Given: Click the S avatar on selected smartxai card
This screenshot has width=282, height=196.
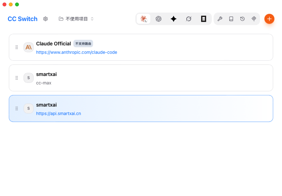Looking at the screenshot, I should (x=29, y=108).
